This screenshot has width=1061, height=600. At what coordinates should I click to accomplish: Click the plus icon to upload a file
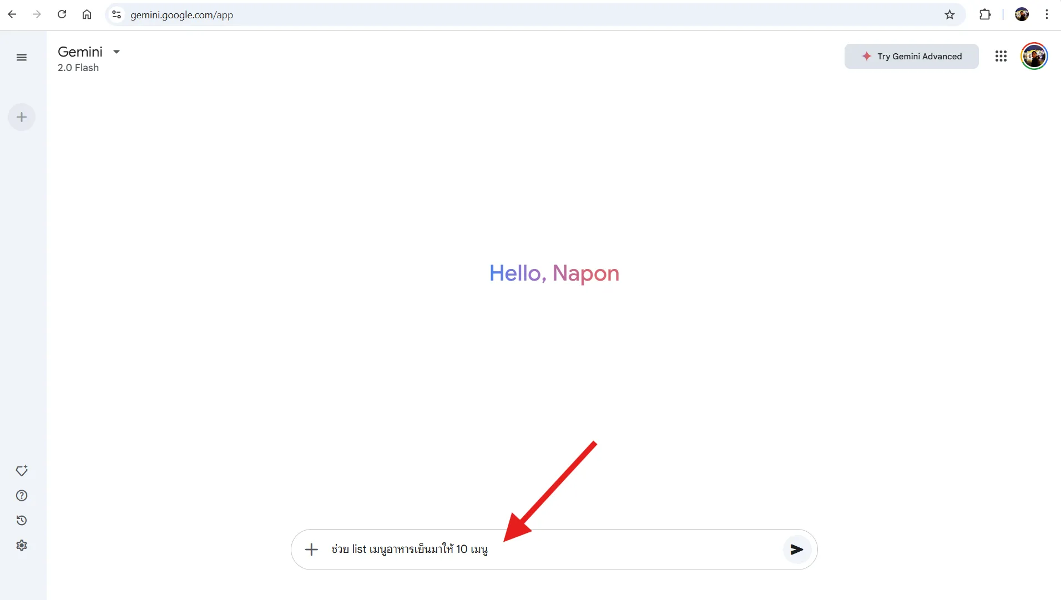pos(311,550)
